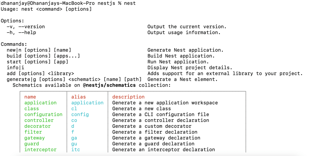
Task: Click the '-v, --version' option text
Action: pyautogui.click(x=26, y=26)
